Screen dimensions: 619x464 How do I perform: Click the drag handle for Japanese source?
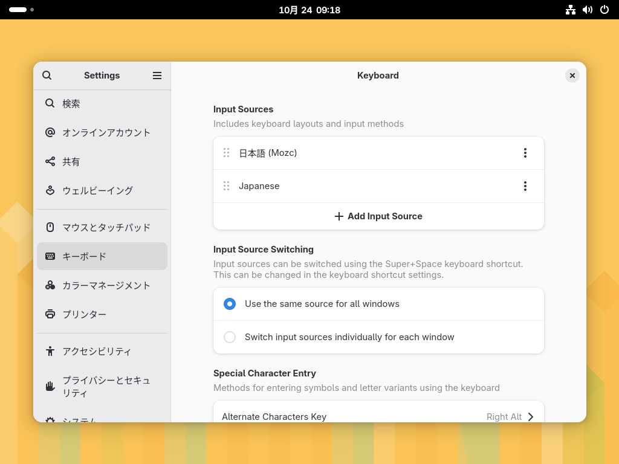(x=226, y=186)
